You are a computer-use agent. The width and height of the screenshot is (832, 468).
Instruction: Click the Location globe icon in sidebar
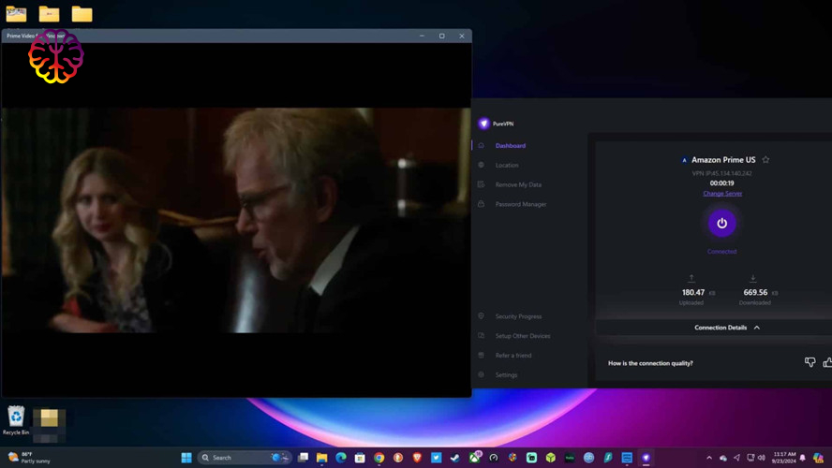coord(482,165)
